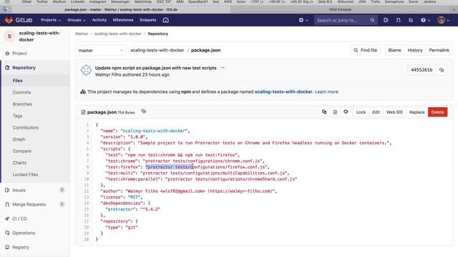Viewport: 458px width, 257px height.
Task: Go to Snippets in navbar
Action: click(x=148, y=20)
